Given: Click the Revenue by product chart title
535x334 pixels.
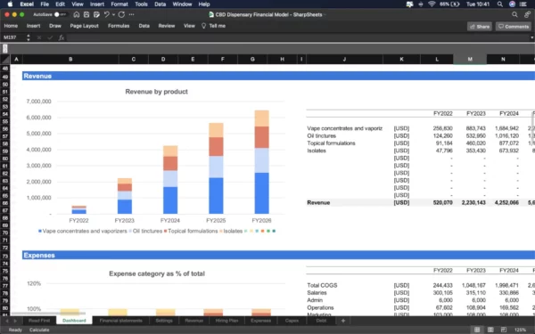Looking at the screenshot, I should (156, 92).
